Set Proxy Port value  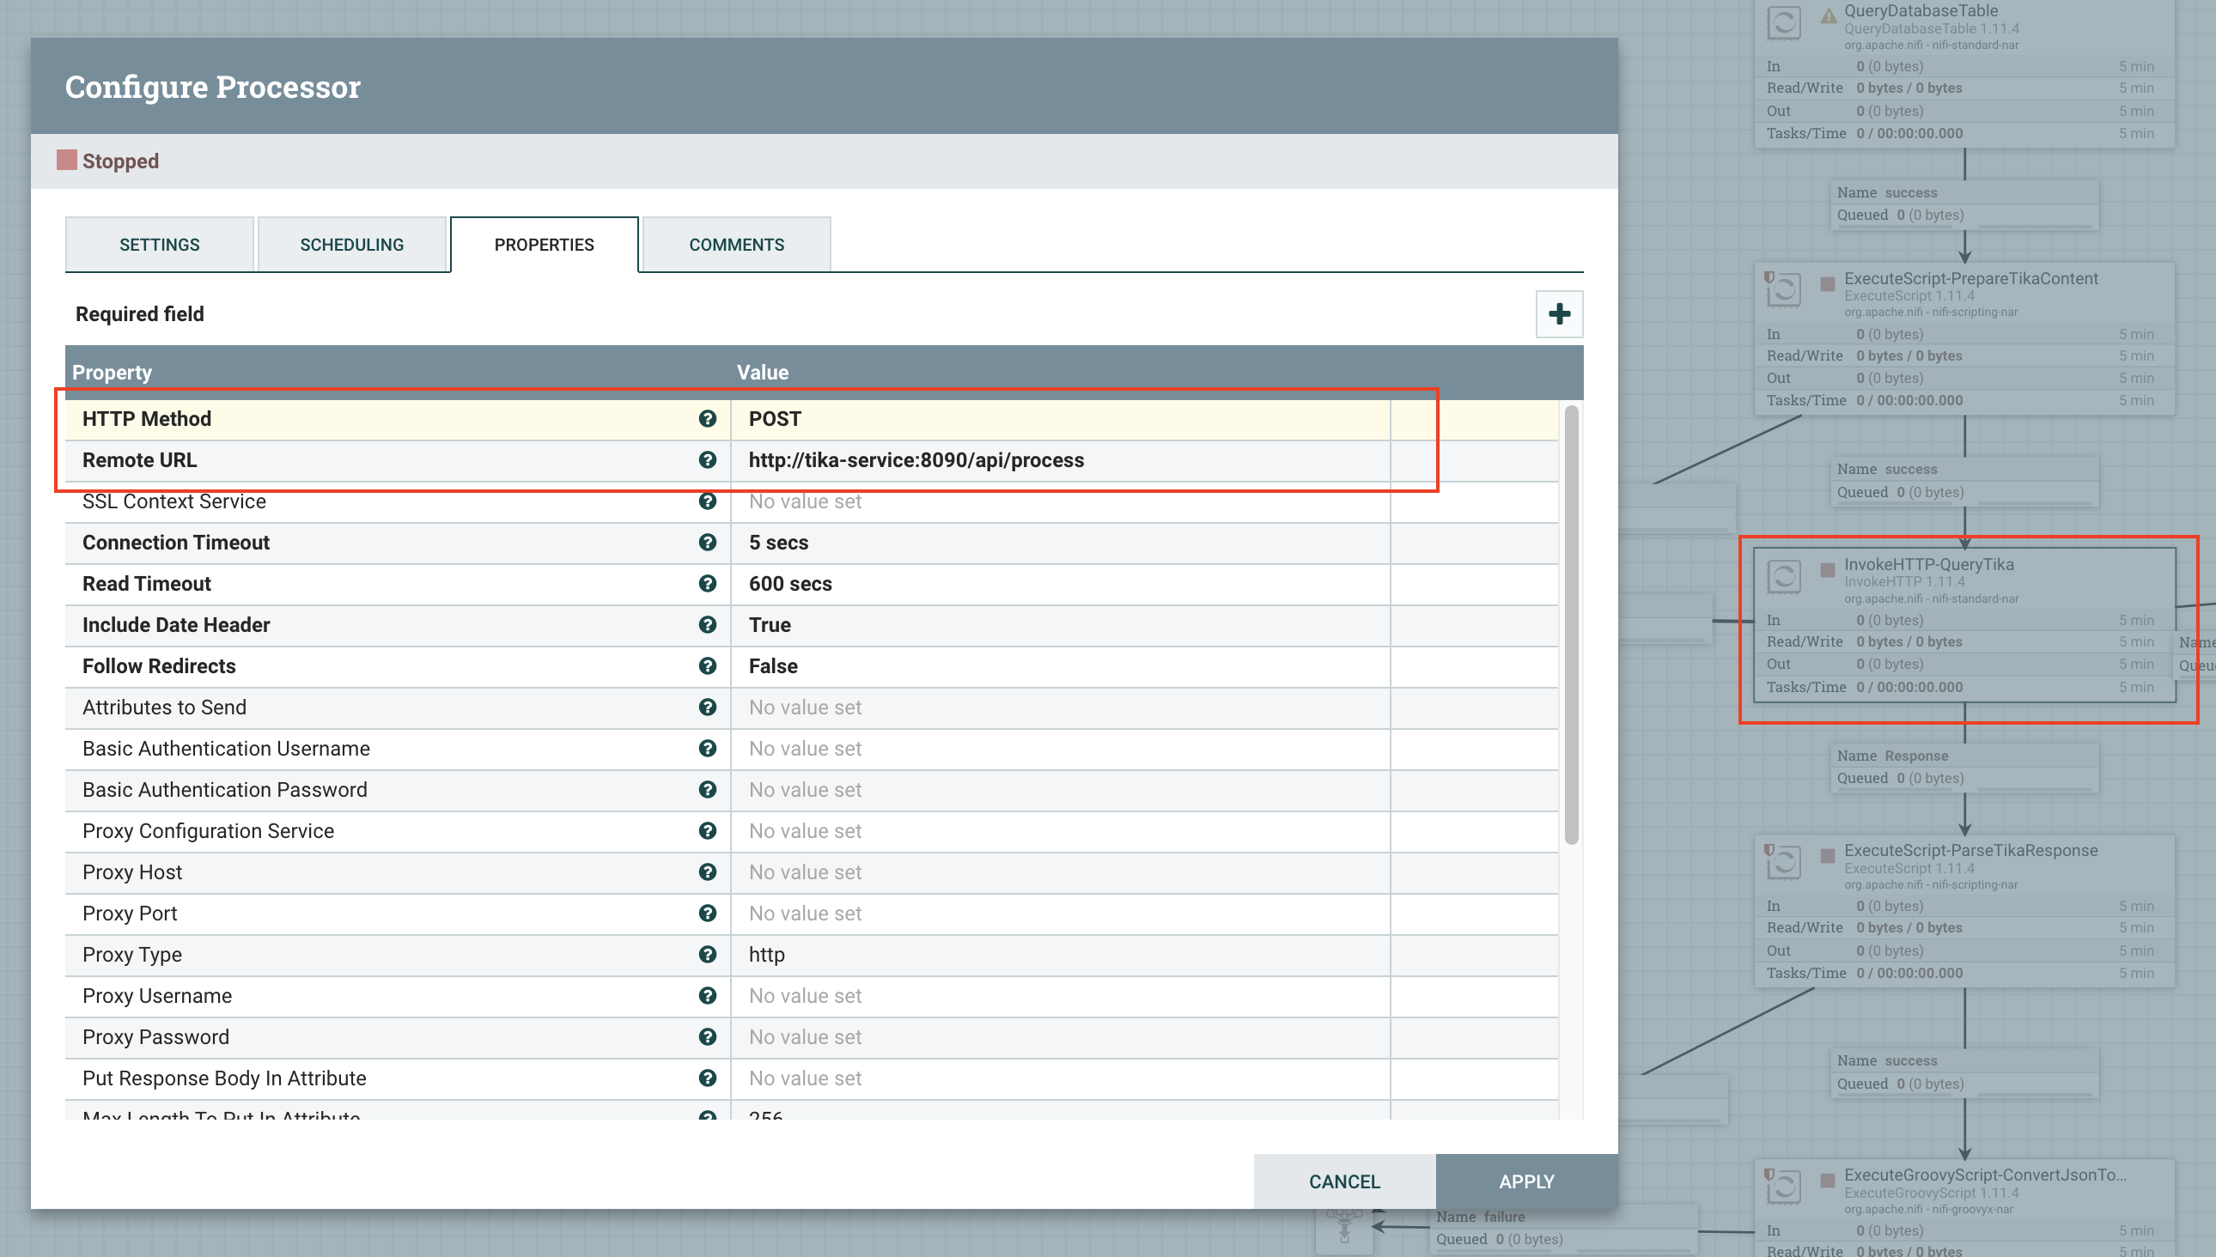coord(1061,914)
